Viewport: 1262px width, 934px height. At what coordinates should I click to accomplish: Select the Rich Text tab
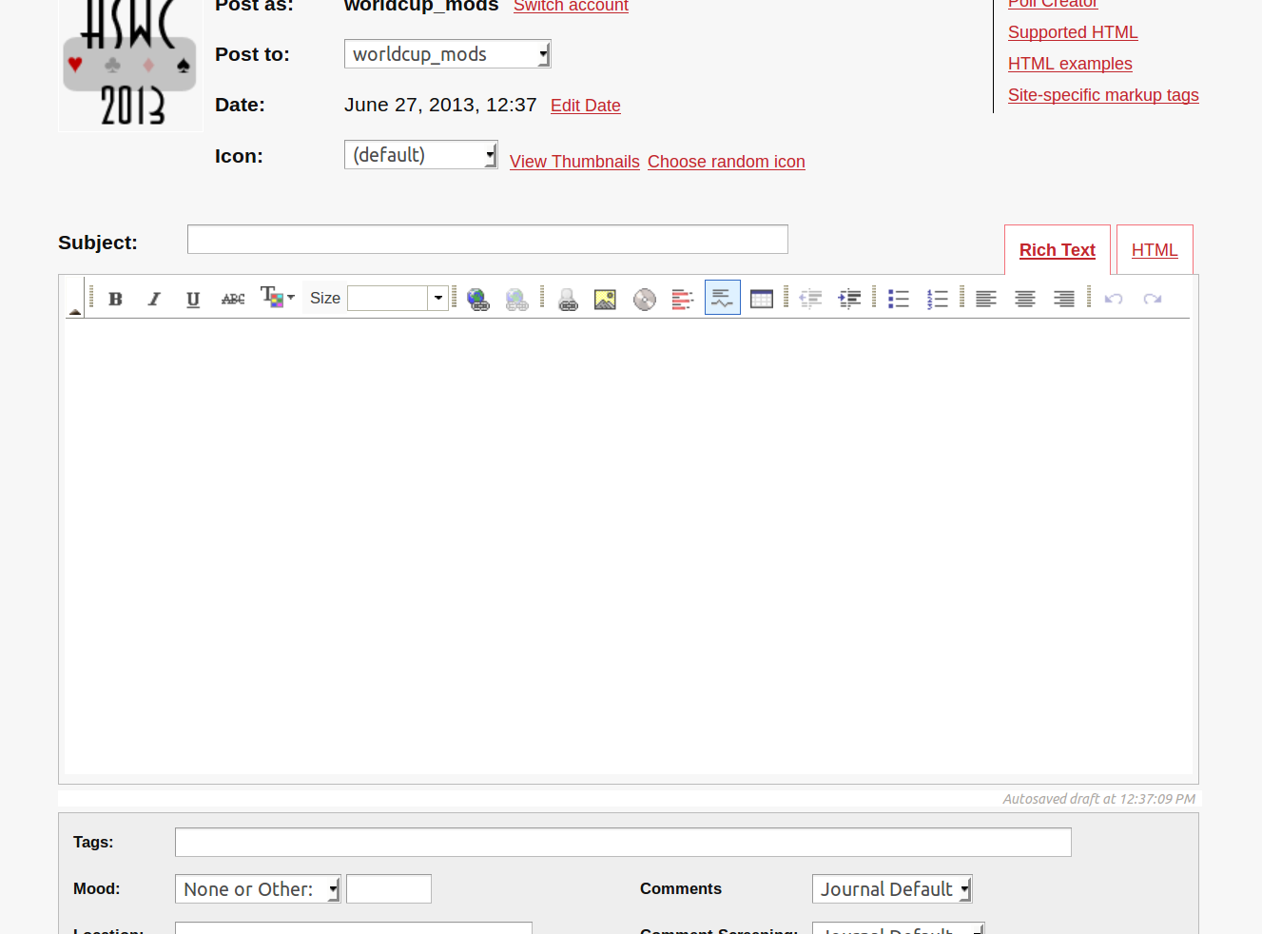coord(1057,250)
